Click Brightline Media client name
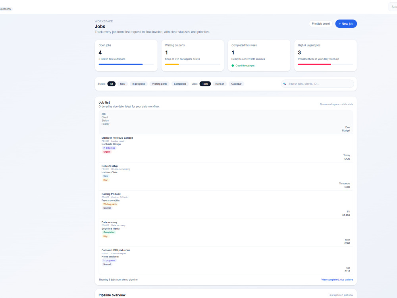397x298 pixels. 110,228
